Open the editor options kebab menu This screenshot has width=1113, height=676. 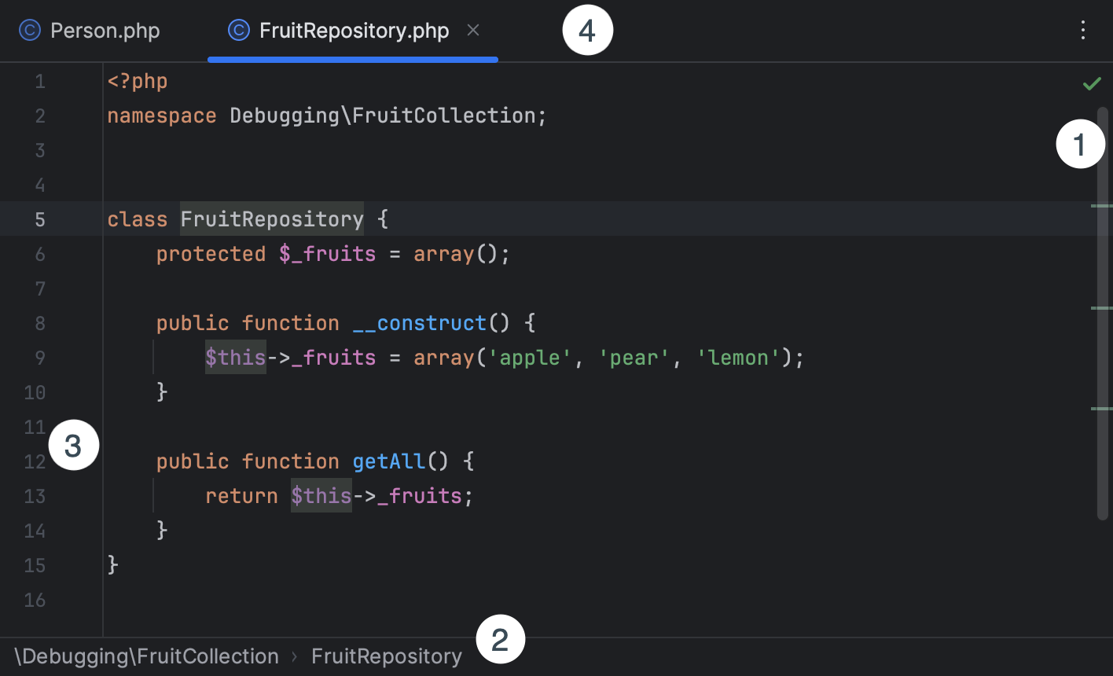(1083, 30)
